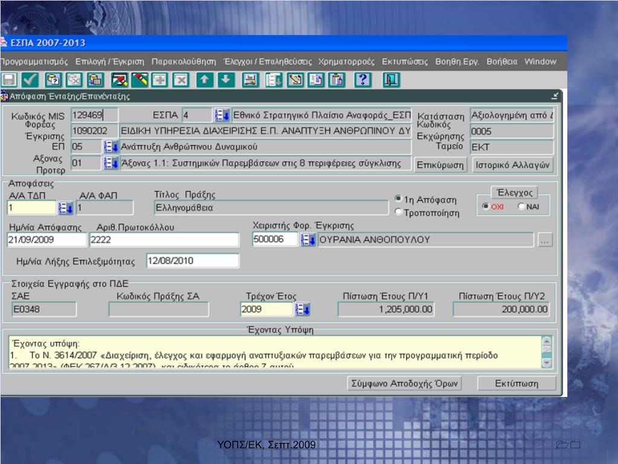Click the Α/Α ΦΑΠ field
Screen dimensions: 618x464
(104, 208)
